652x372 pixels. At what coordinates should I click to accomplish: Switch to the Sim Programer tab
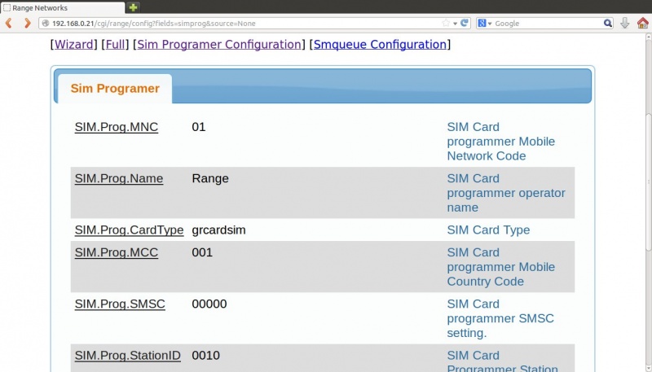(x=115, y=89)
